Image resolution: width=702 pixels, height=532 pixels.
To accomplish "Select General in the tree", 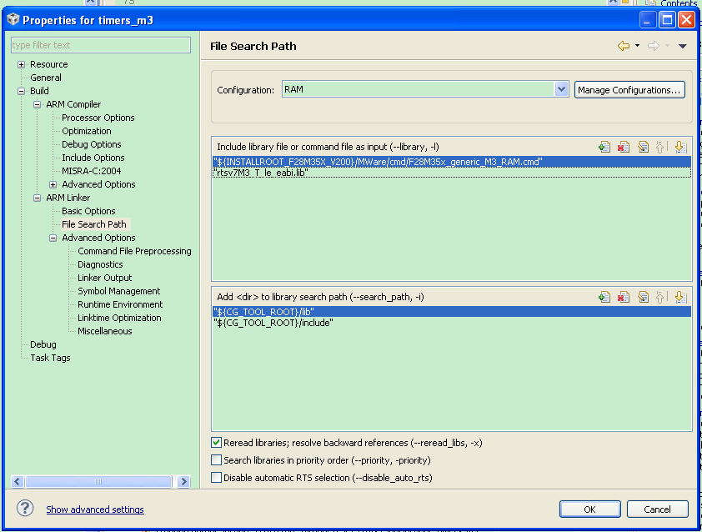I will [x=46, y=78].
